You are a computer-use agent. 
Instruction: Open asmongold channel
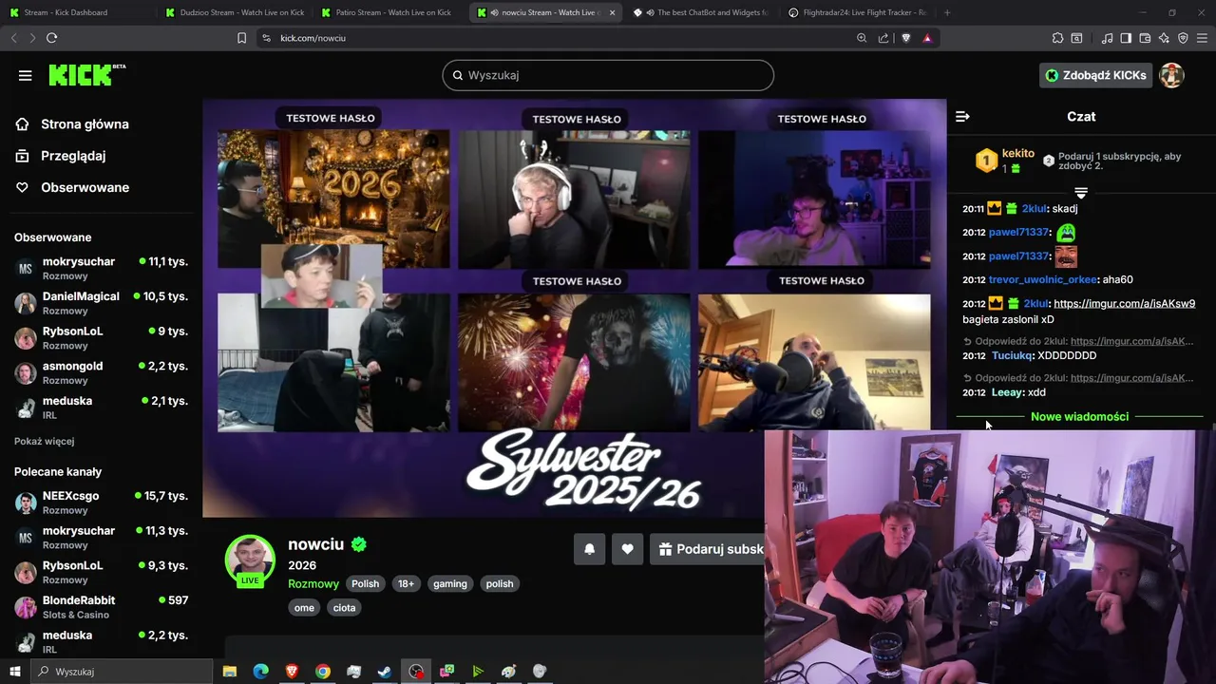click(101, 372)
